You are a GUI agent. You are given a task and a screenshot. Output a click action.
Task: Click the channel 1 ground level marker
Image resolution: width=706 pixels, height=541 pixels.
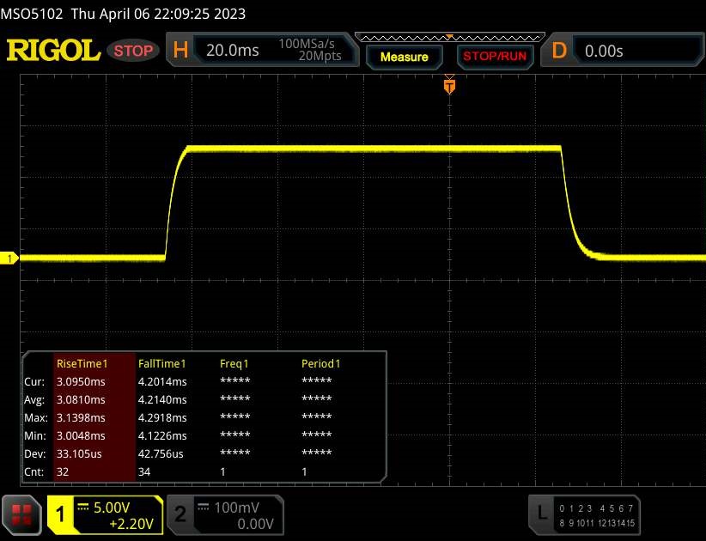pyautogui.click(x=9, y=258)
